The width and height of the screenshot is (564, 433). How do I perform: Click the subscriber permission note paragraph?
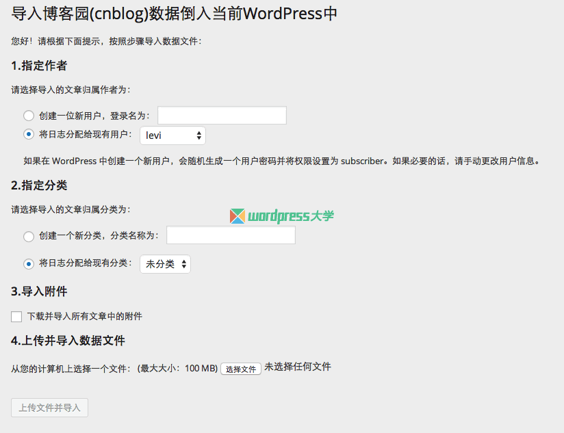coord(282,161)
